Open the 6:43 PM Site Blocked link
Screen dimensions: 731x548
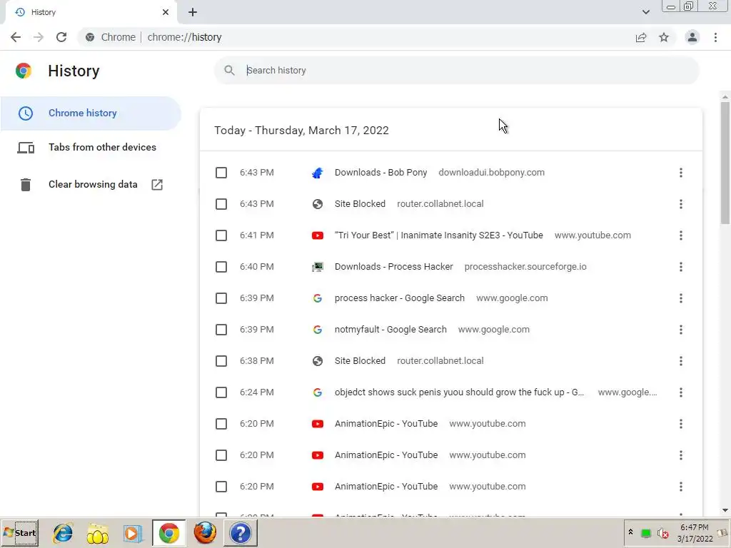point(360,203)
